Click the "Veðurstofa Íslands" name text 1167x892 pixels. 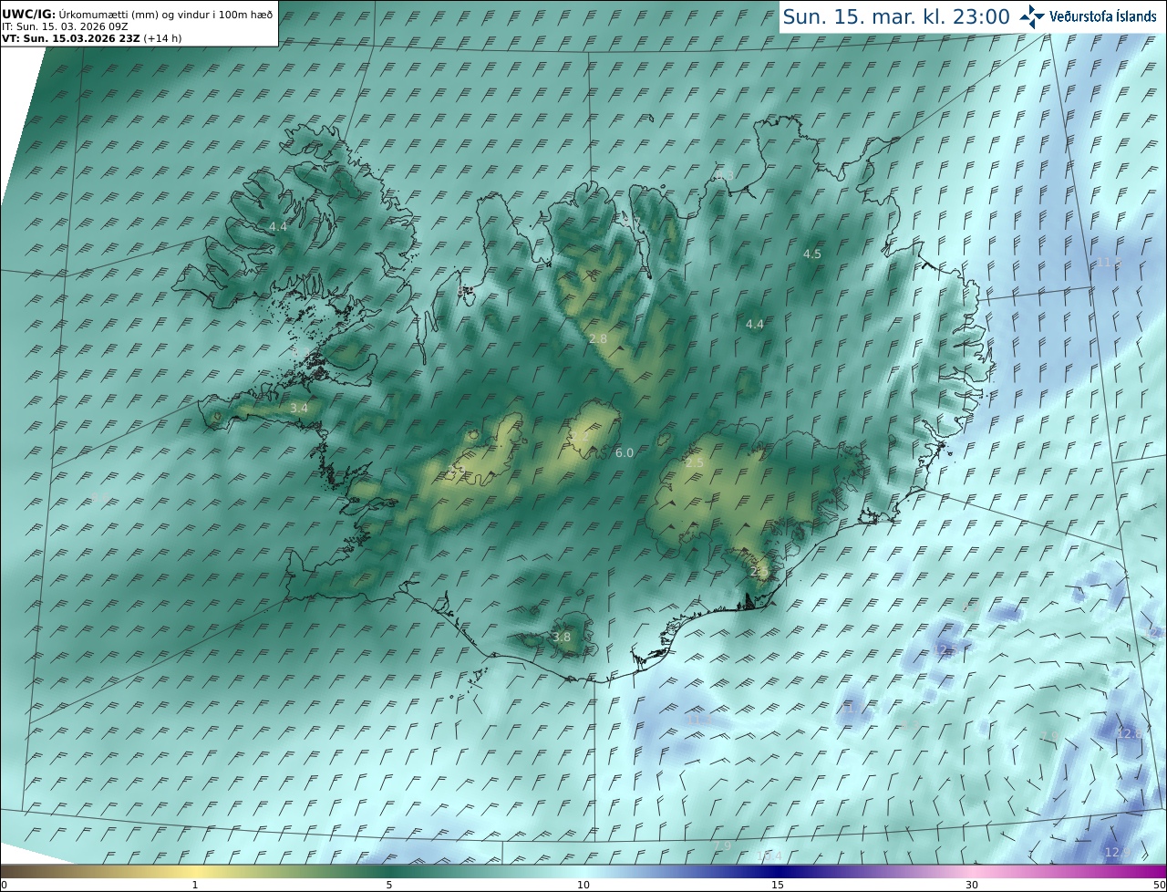[1103, 16]
